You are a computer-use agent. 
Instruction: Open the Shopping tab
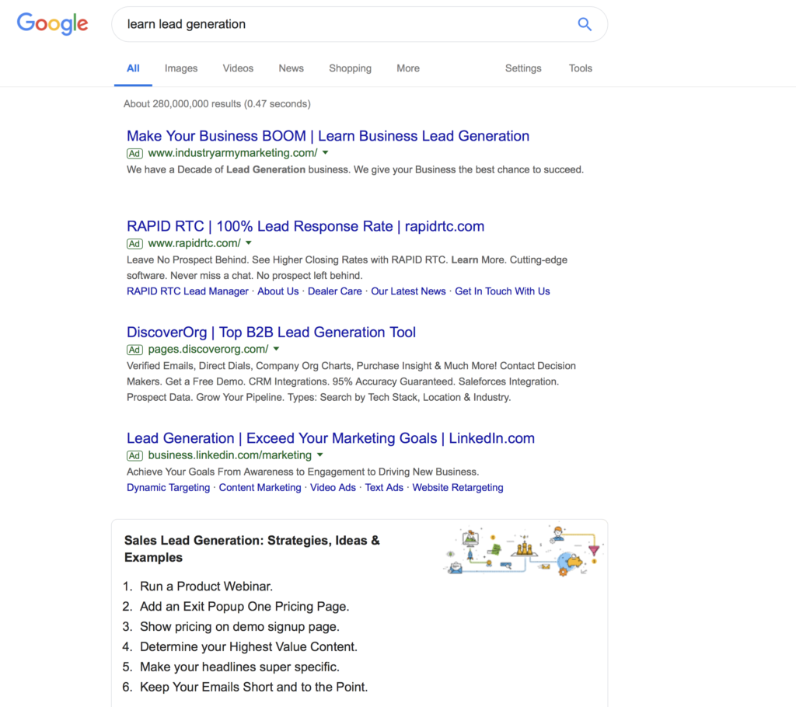351,68
